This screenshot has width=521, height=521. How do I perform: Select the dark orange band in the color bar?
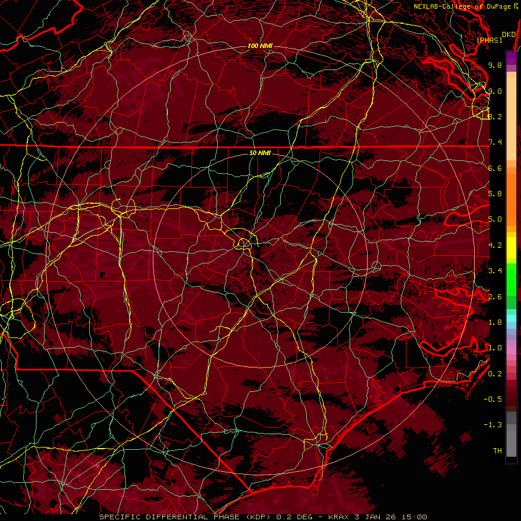(x=511, y=199)
